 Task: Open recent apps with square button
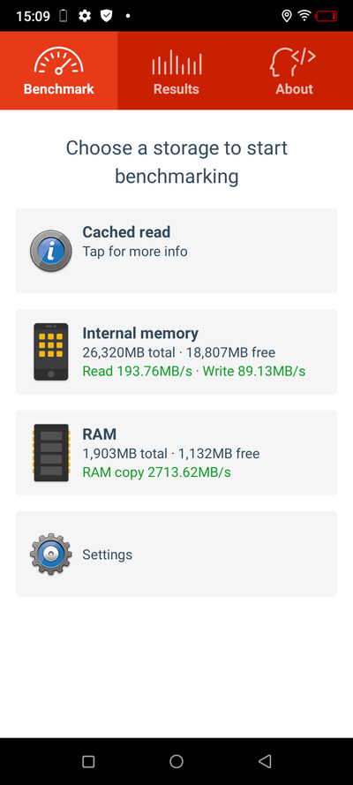[88, 761]
